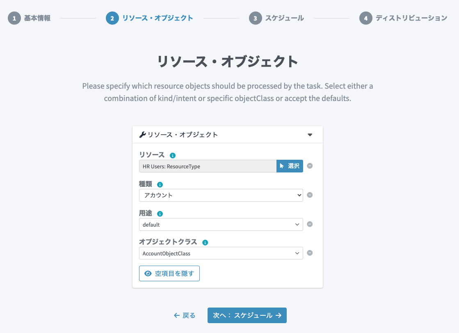Screen dimensions: 459x333
Task: Click 次へ：スケジュール button
Action: pos(247,315)
